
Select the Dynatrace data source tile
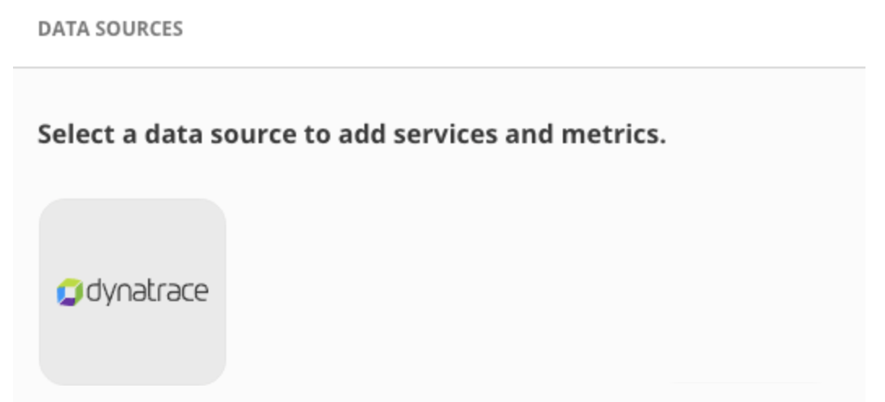[132, 292]
